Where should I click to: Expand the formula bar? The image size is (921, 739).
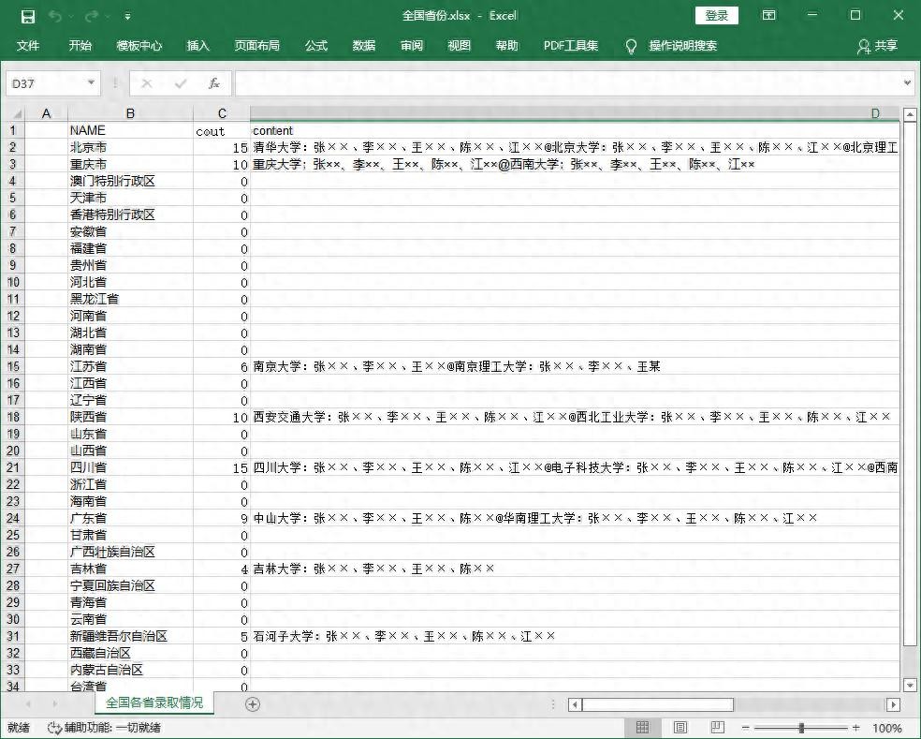click(x=907, y=83)
